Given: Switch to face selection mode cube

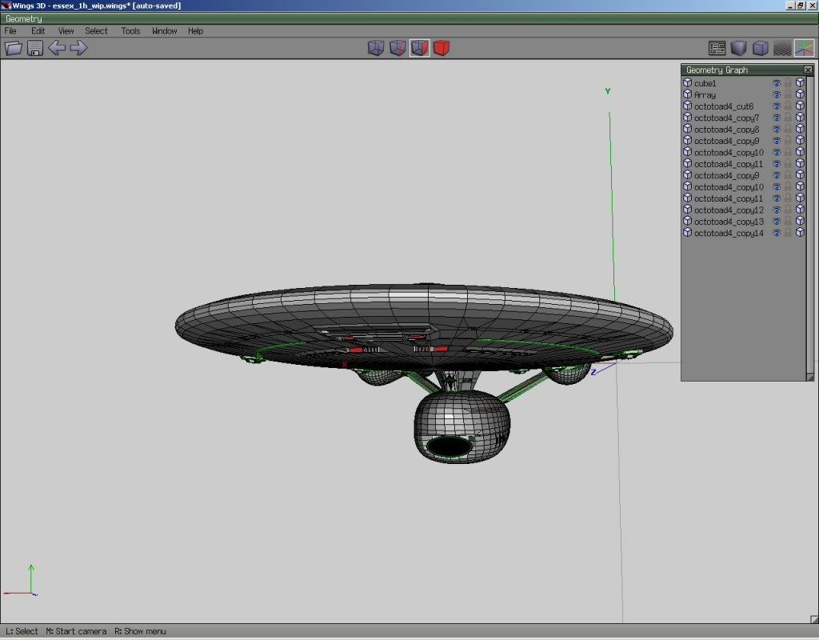Looking at the screenshot, I should (x=419, y=48).
